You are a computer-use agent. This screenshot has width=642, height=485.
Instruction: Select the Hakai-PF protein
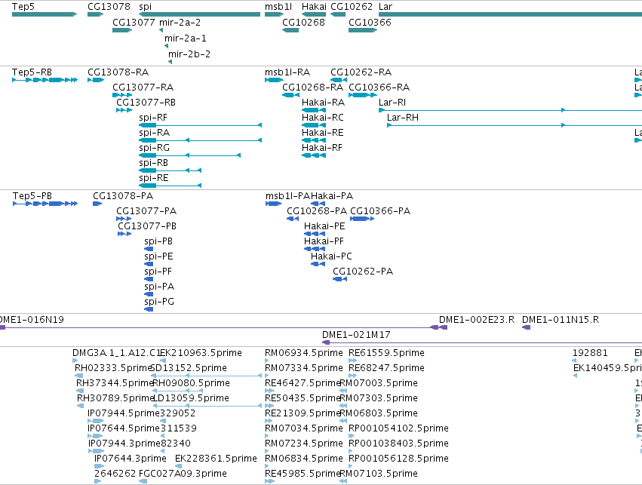(x=315, y=249)
